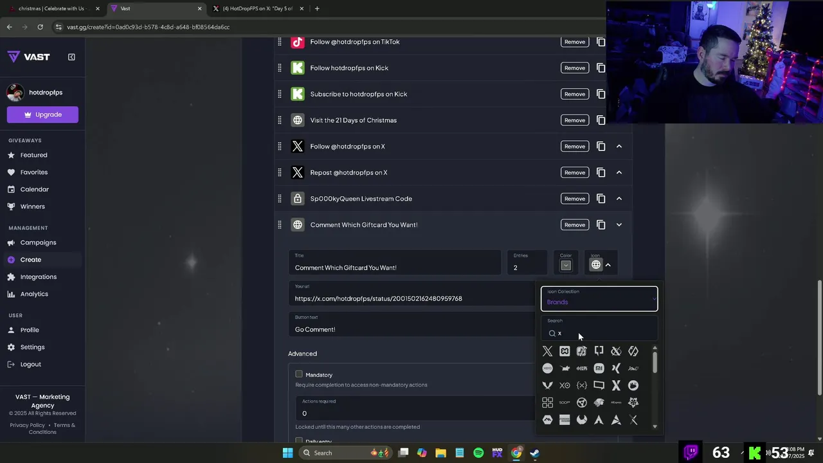
Task: Open the Color picker swatch
Action: [x=566, y=265]
